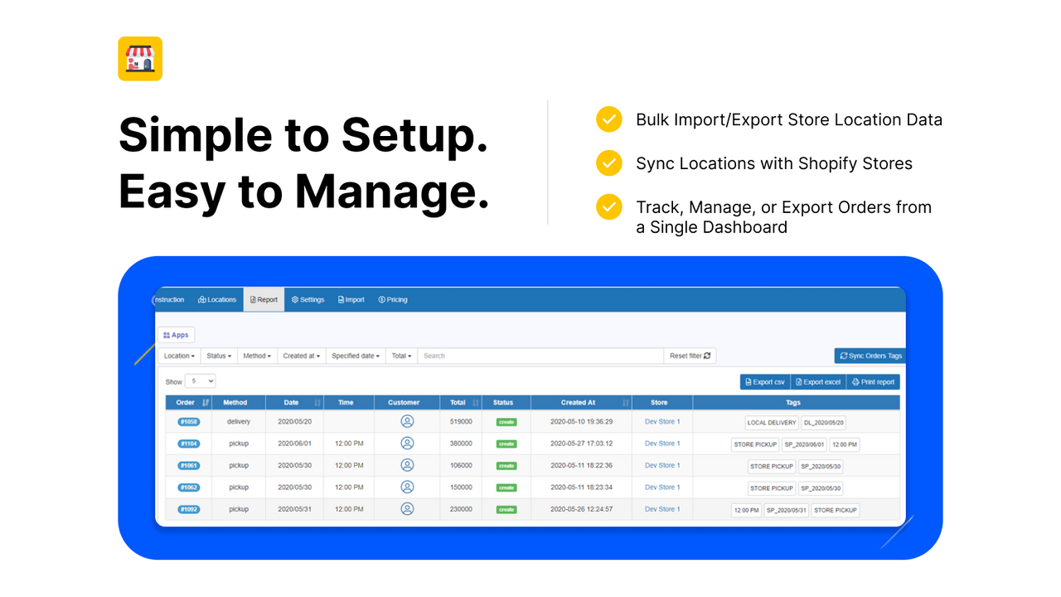This screenshot has width=1061, height=597.
Task: Open the Settings gear icon
Action: [x=294, y=299]
